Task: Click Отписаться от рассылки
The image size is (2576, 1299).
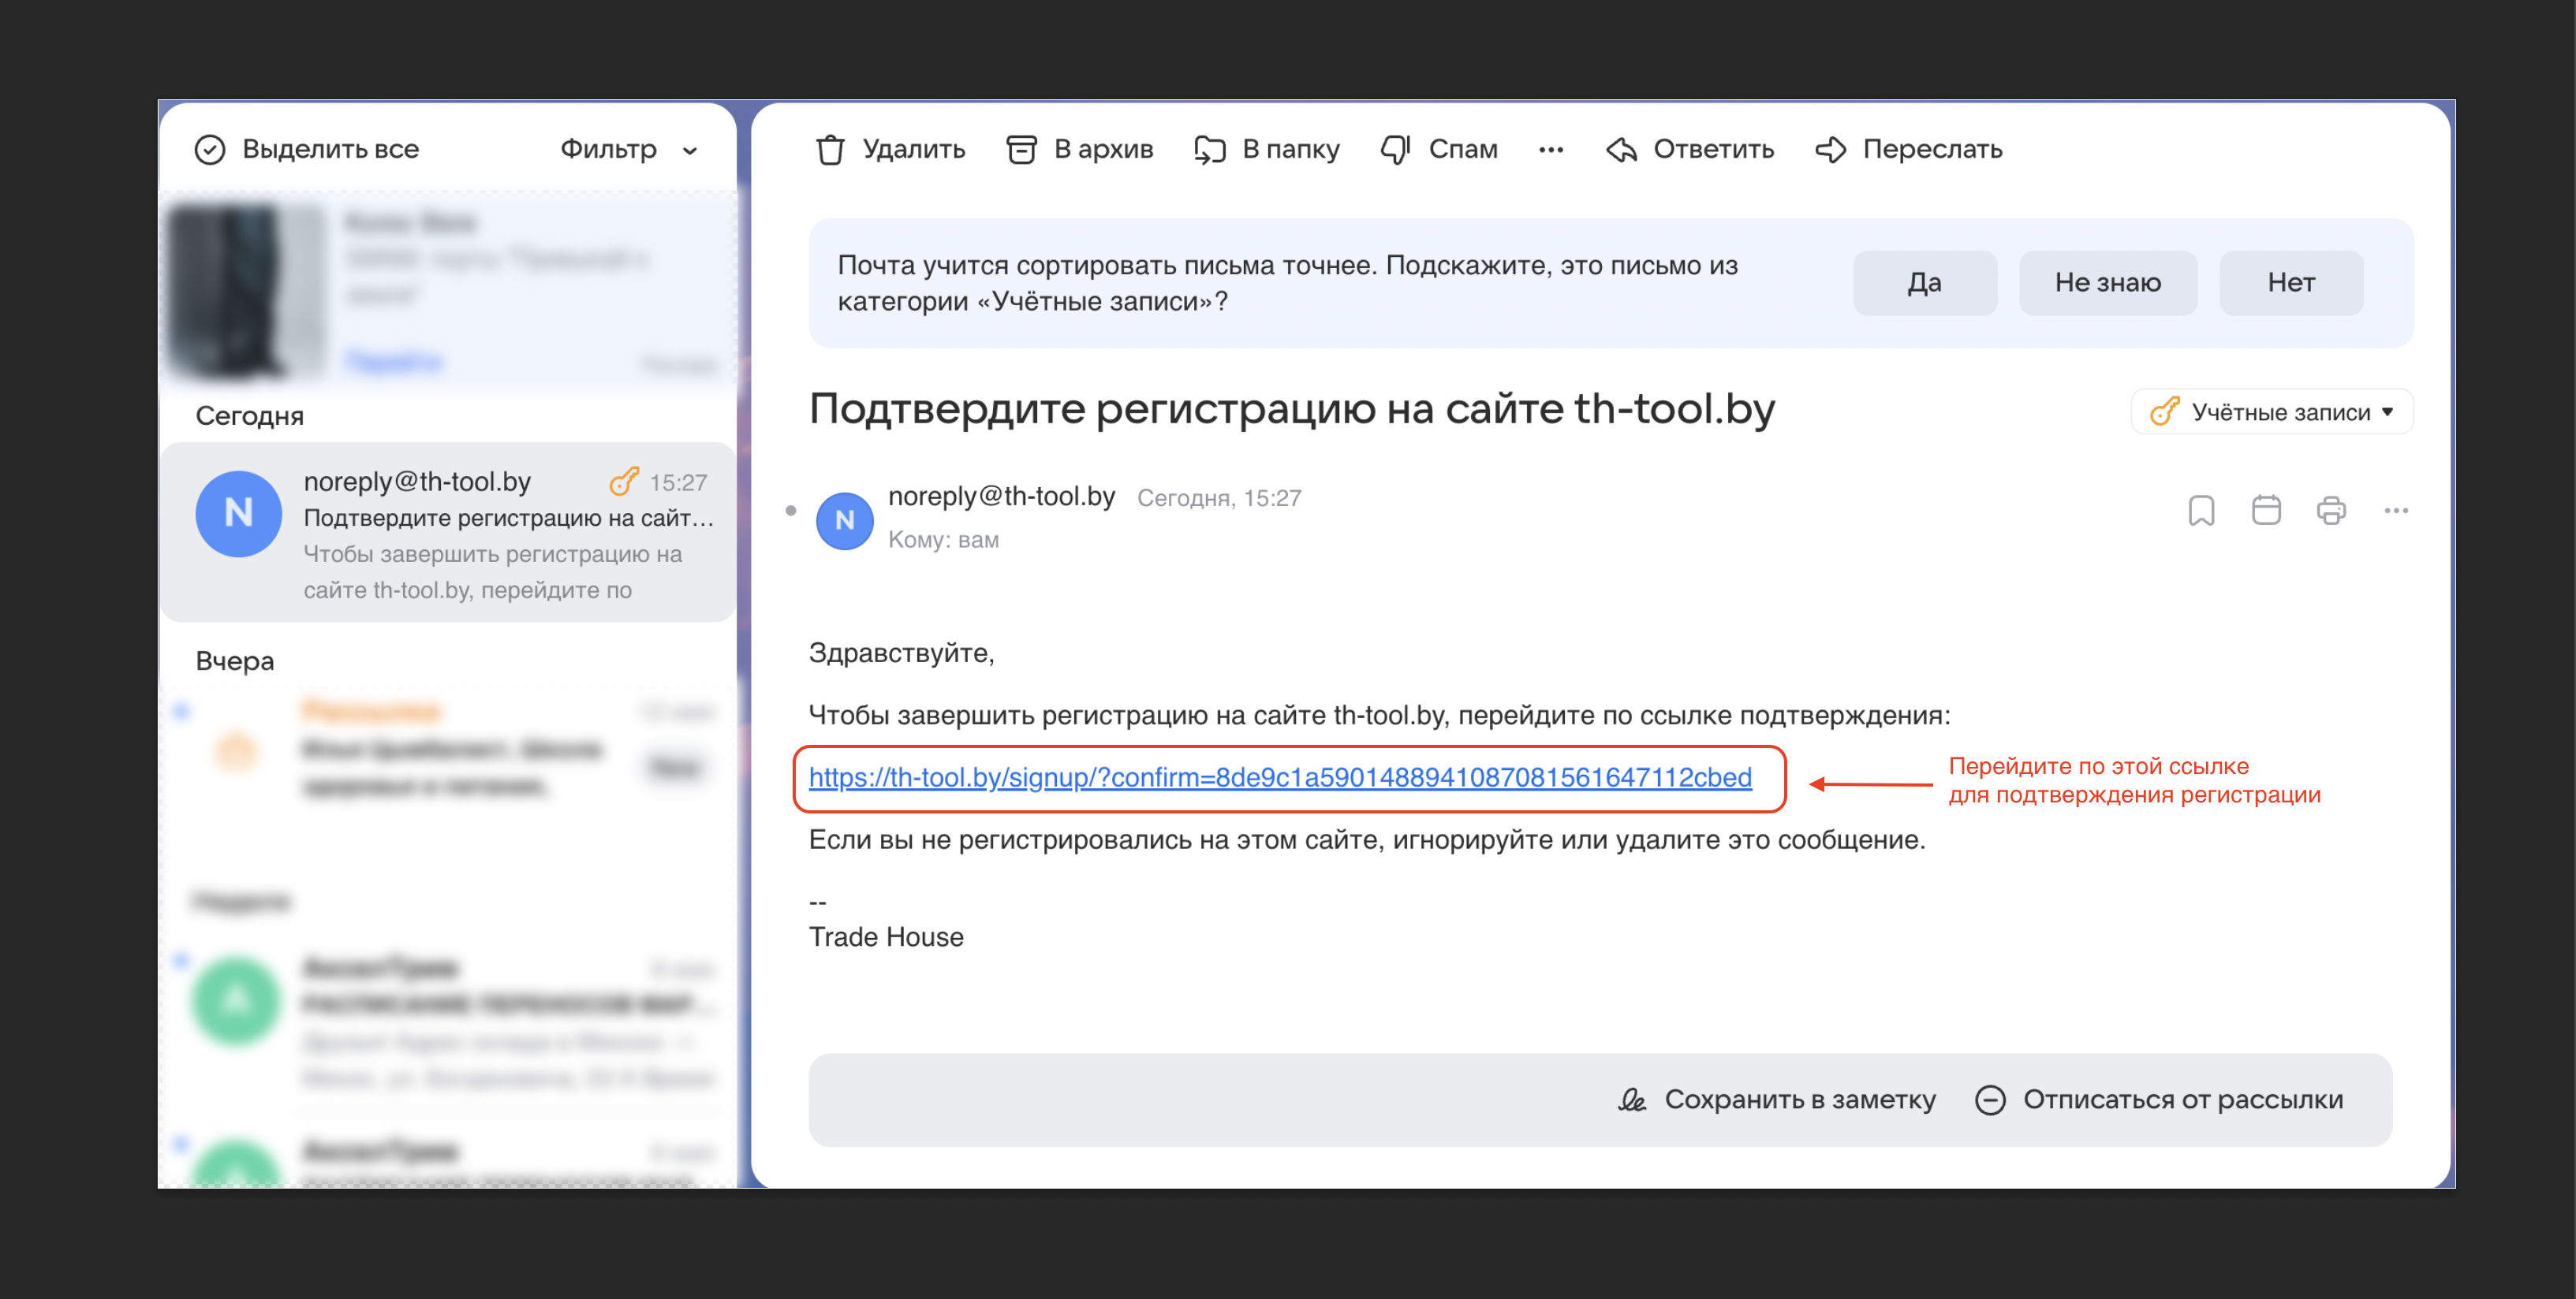Action: [2160, 1099]
